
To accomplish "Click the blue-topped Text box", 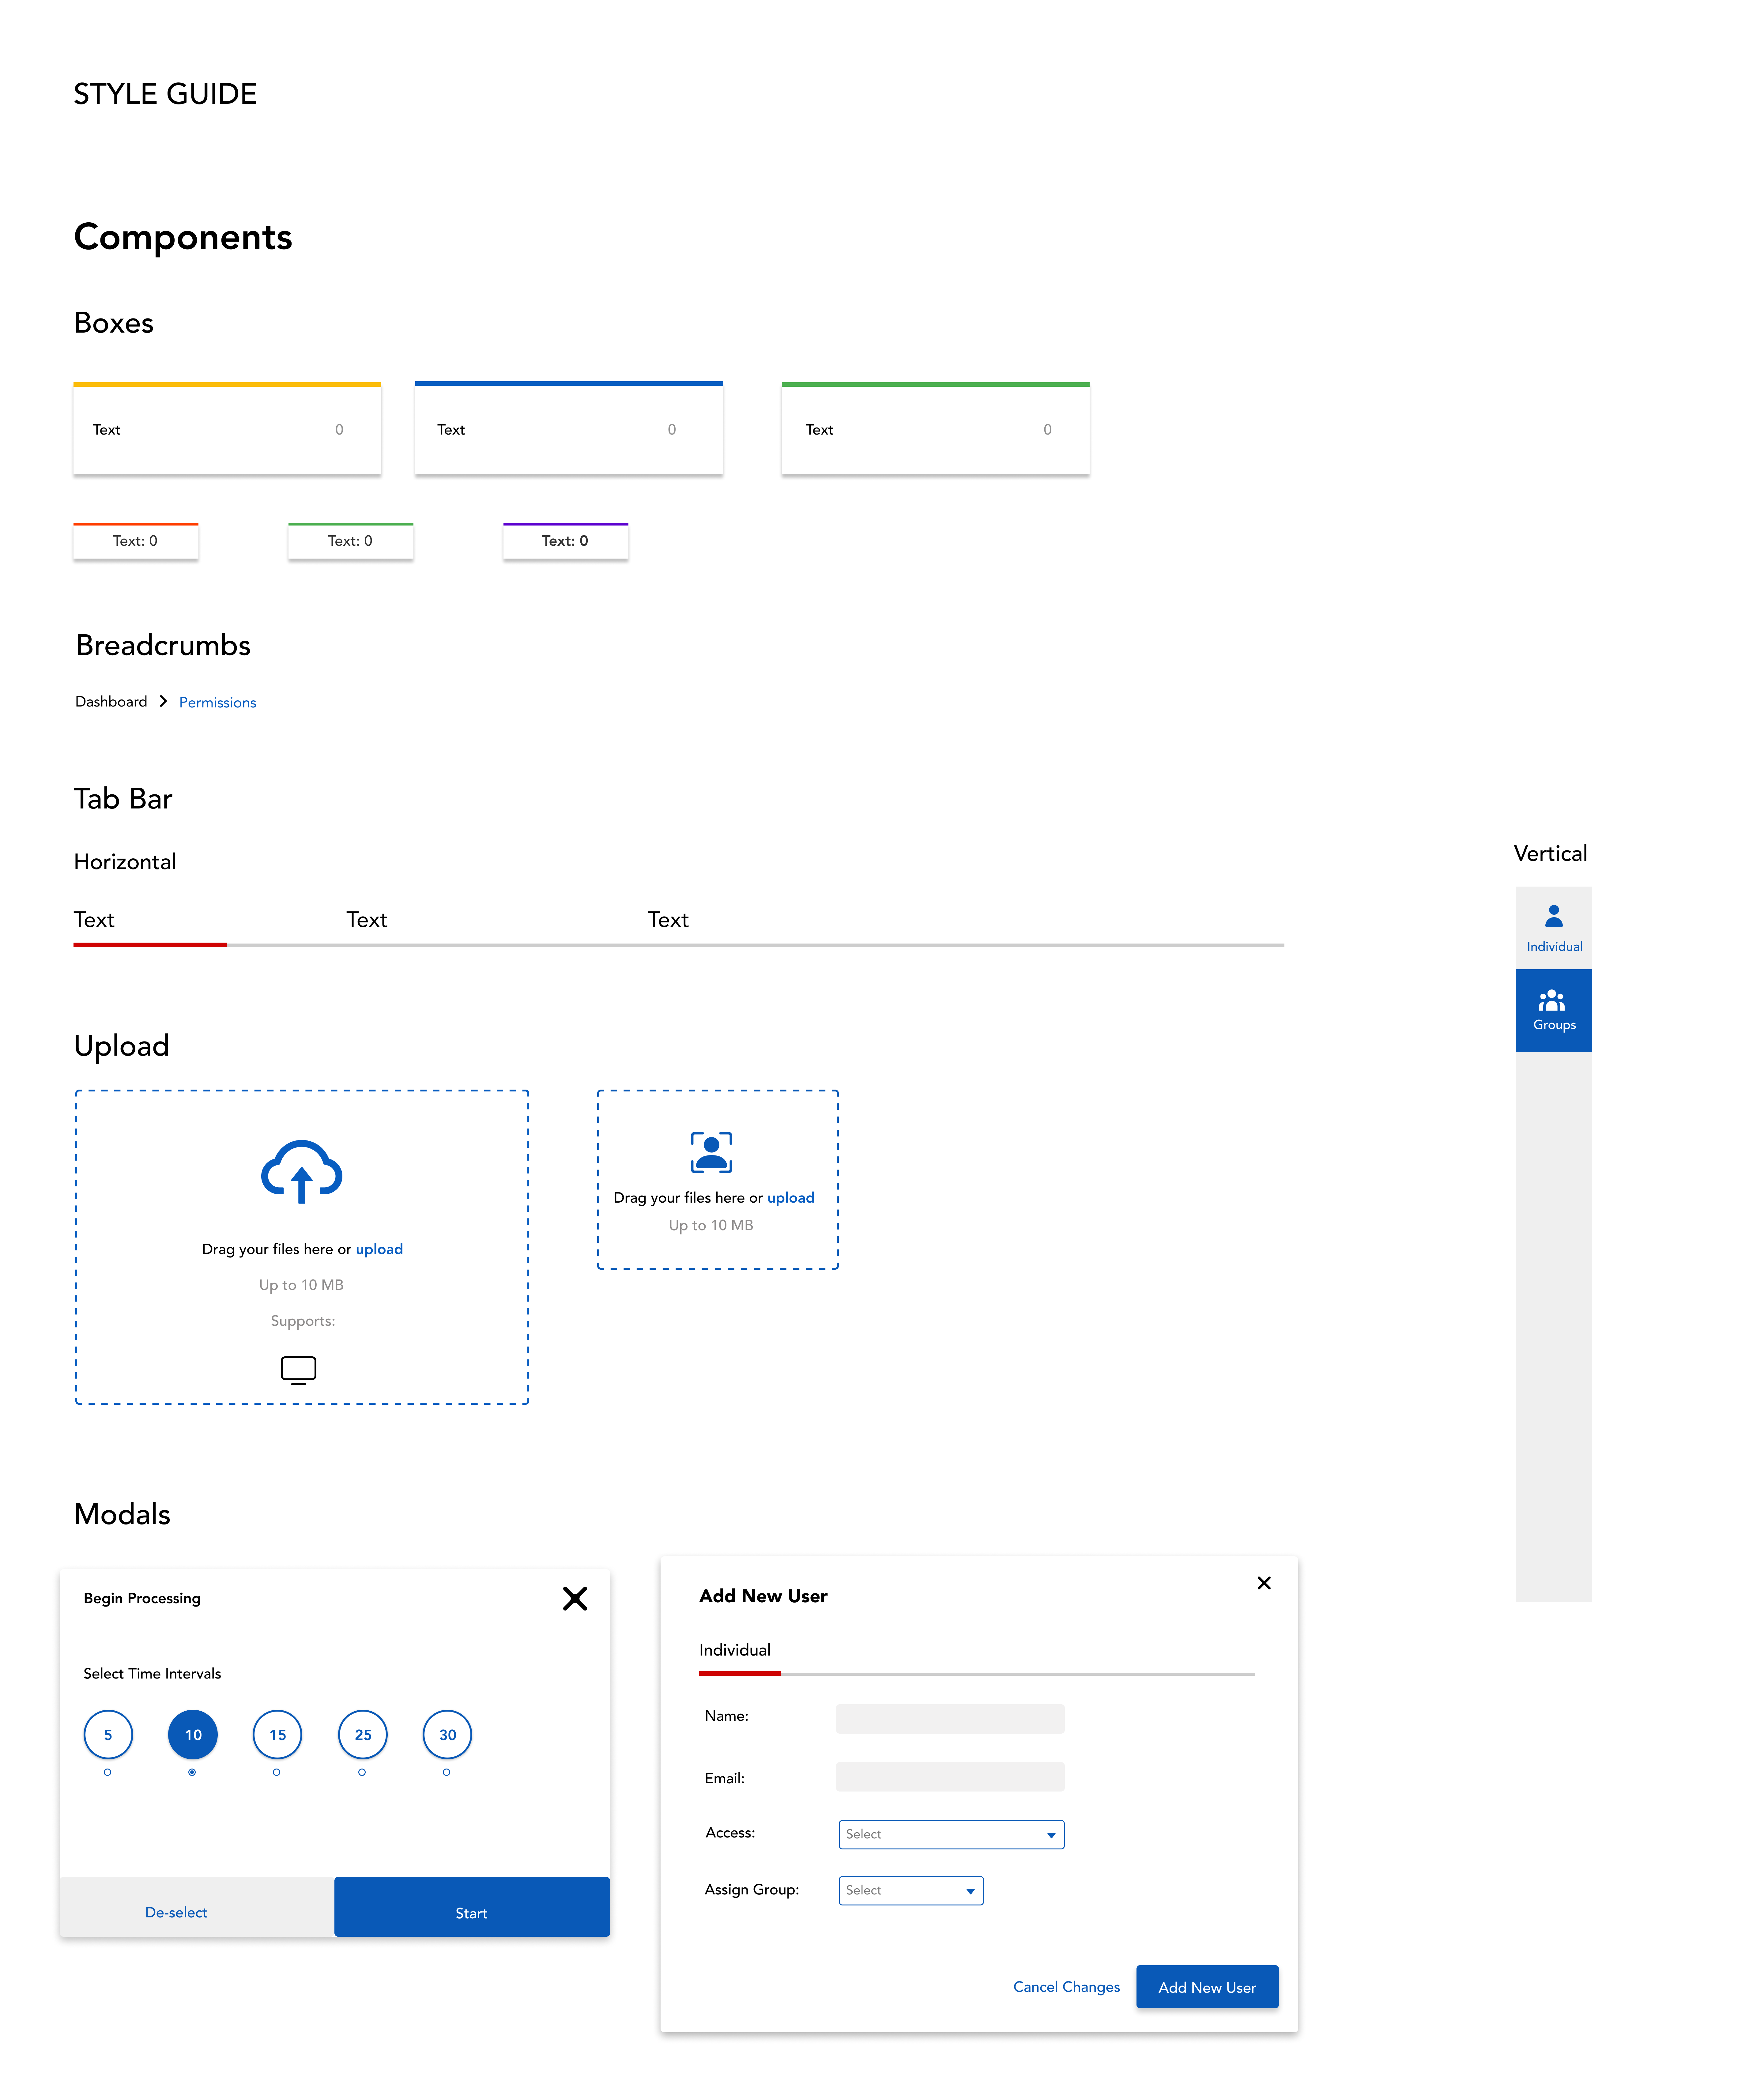I will coord(569,428).
